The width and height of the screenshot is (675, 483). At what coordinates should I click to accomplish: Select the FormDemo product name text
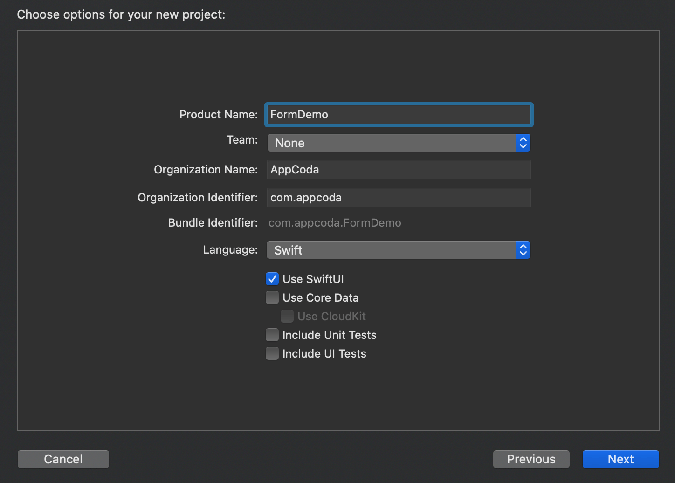click(299, 115)
